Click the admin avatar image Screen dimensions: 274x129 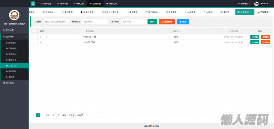256,3
